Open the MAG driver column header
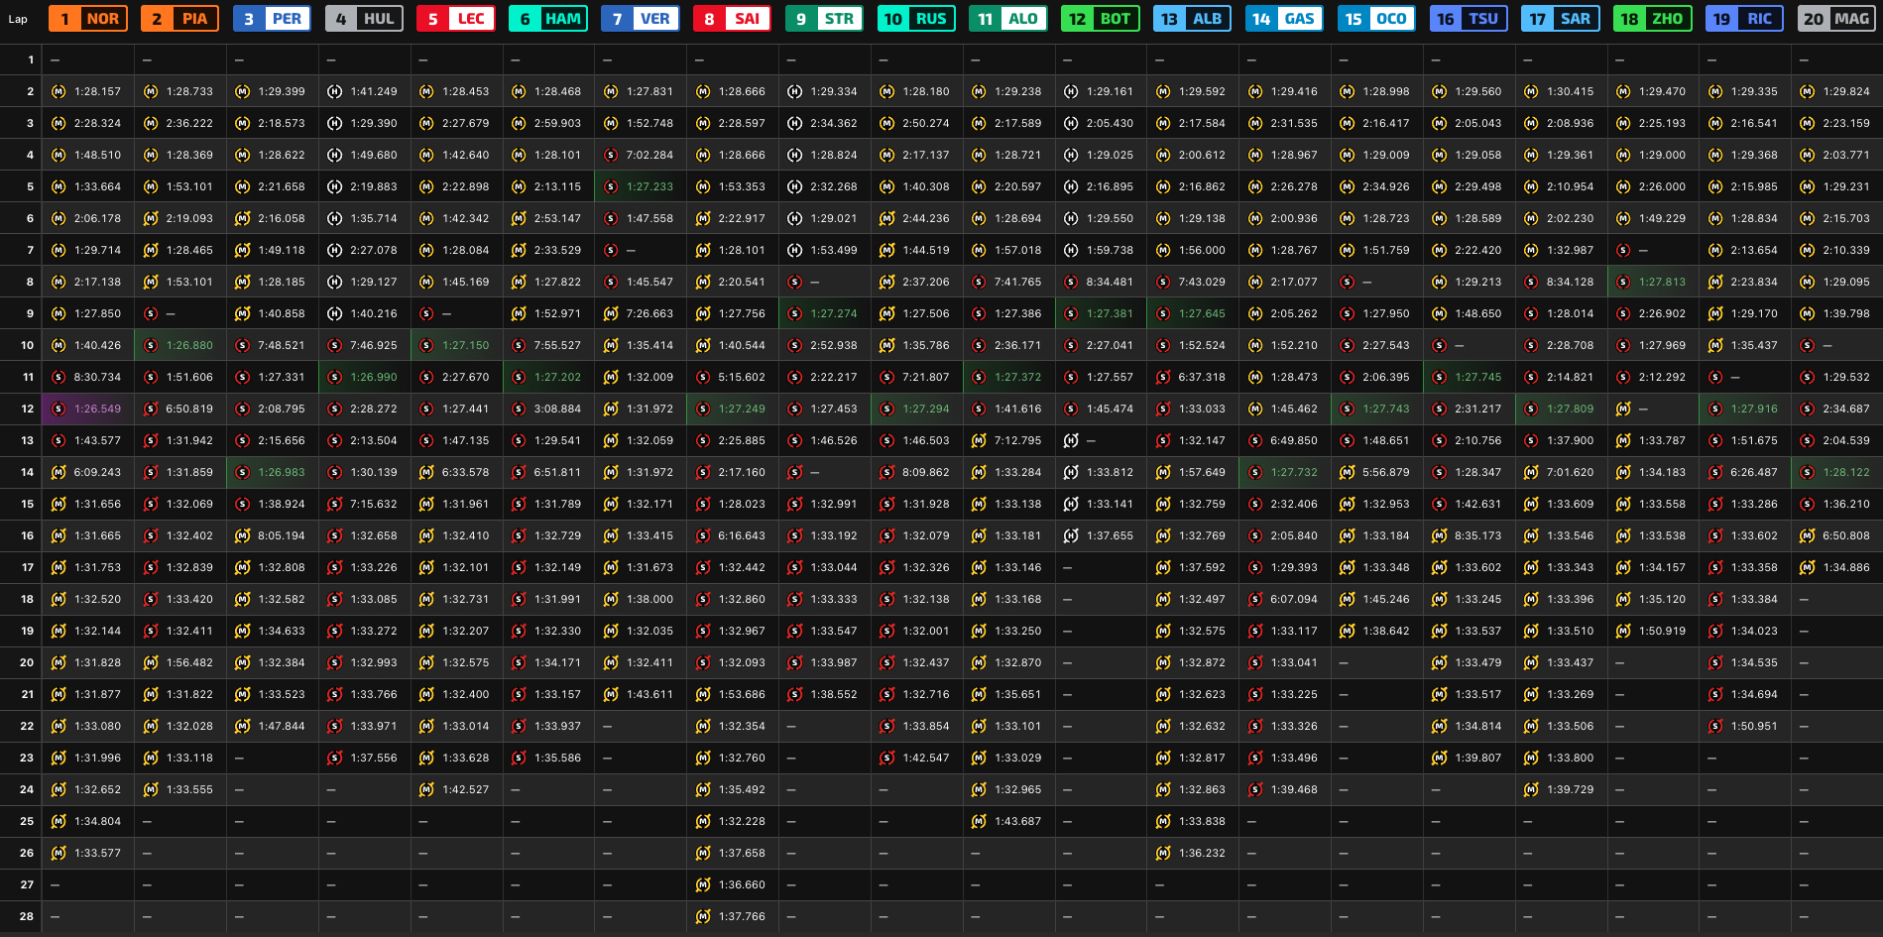The width and height of the screenshot is (1883, 937). coord(1835,19)
